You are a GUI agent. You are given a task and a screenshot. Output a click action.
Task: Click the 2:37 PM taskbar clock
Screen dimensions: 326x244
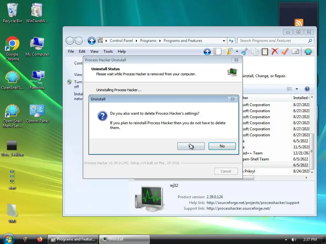click(310, 240)
